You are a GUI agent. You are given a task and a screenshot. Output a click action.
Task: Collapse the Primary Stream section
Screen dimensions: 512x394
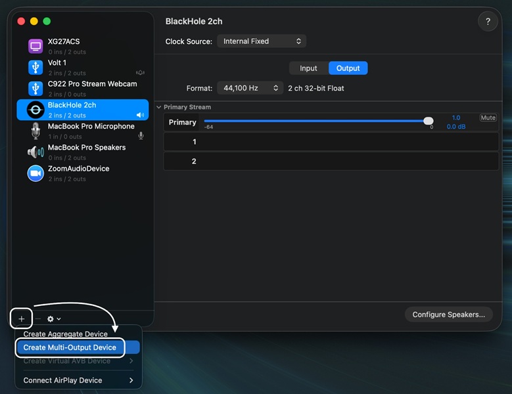158,107
